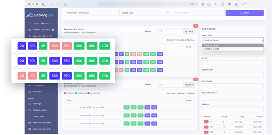Click Update button for Presidental Suite rooms
This screenshot has height=135, width=272.
(189, 31)
